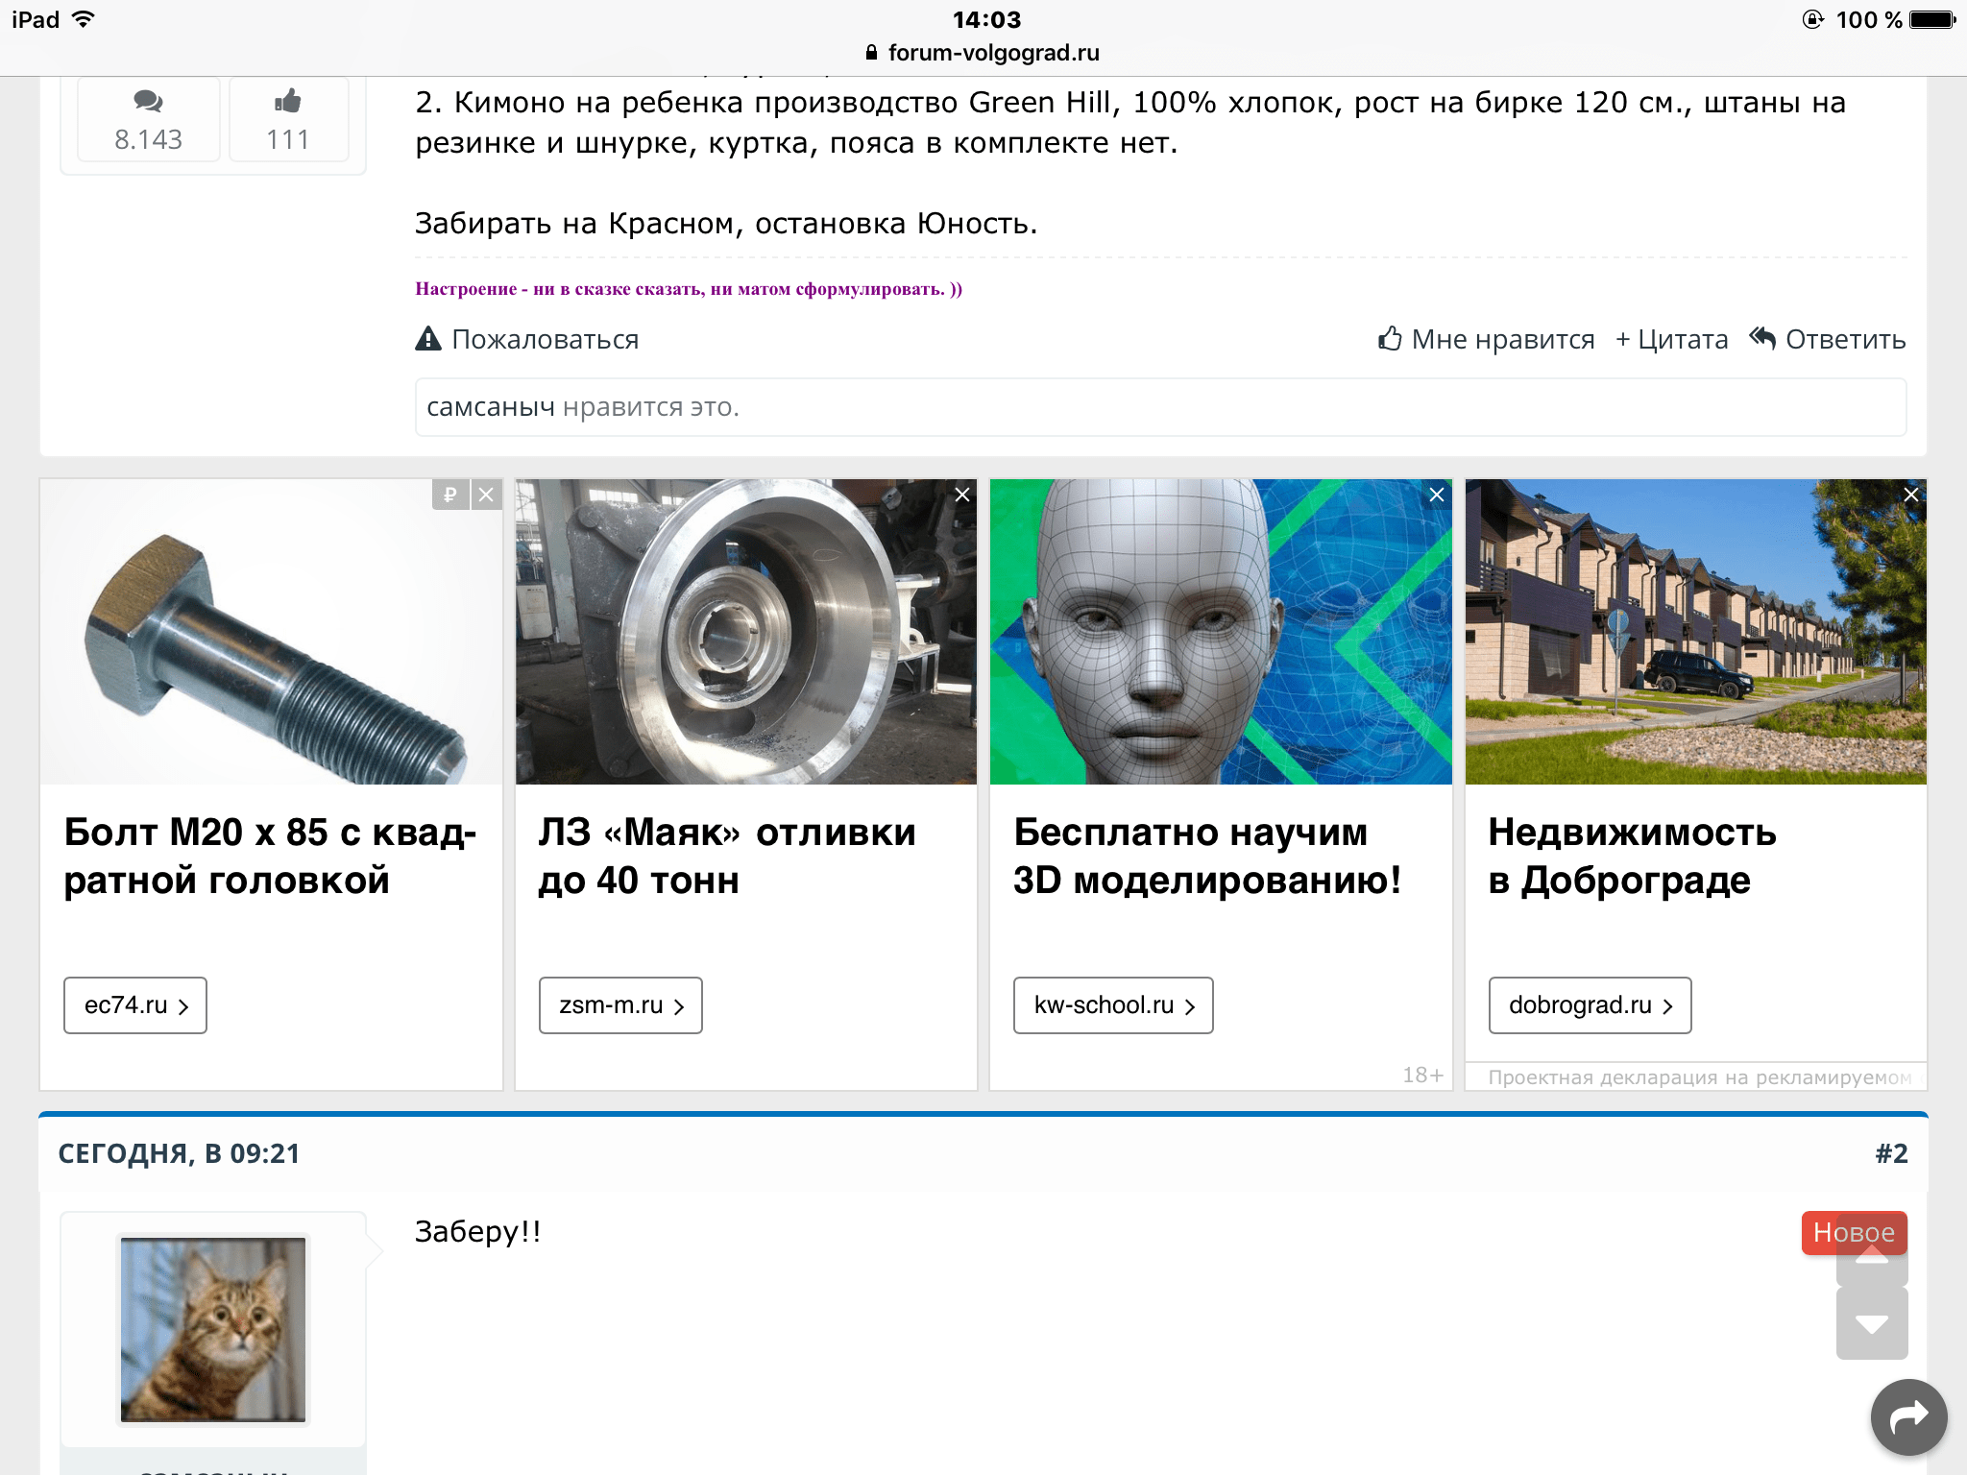Viewport: 1967px width, 1475px height.
Task: Click the cat avatar of second poster
Action: click(x=213, y=1329)
